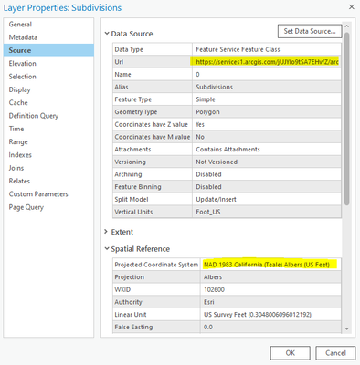Confirm with the OK button
360x365 pixels.
[291, 353]
